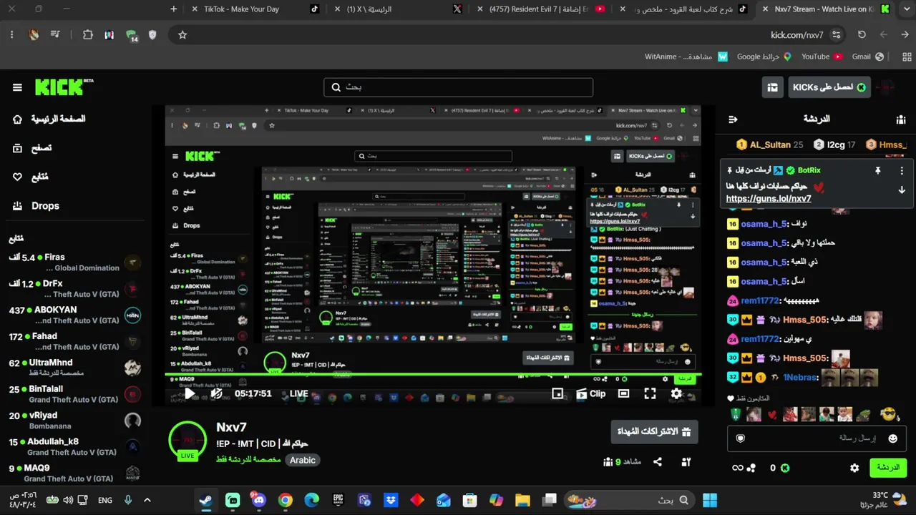Open the chat-only category link under stream title
Image resolution: width=916 pixels, height=515 pixels.
[248, 459]
